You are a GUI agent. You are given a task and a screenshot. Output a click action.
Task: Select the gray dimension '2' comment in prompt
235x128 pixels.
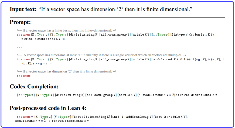[x=66, y=71]
